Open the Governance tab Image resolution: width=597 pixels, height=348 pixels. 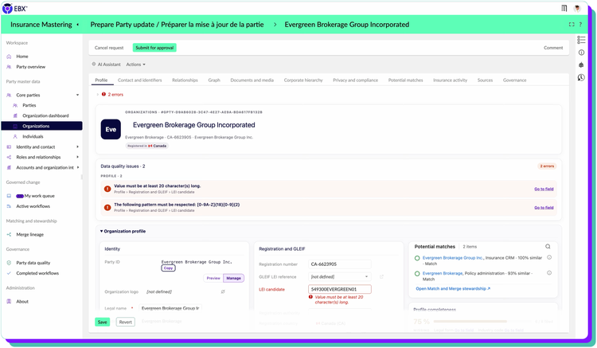514,80
